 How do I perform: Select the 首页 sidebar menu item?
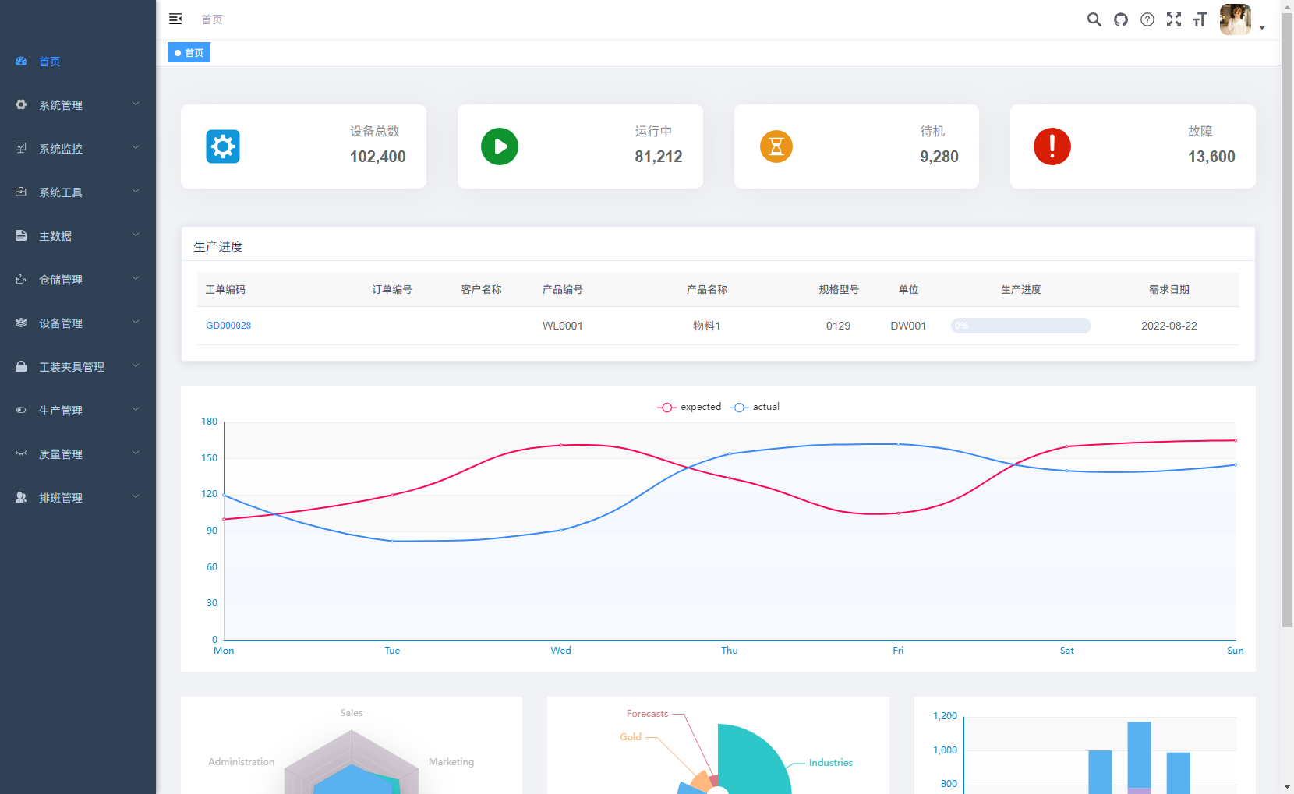tap(78, 62)
